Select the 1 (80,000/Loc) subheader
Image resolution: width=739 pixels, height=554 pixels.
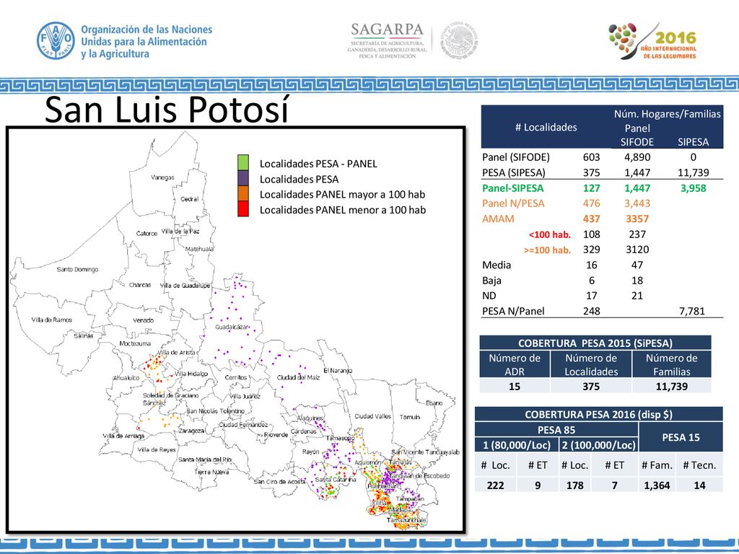[517, 445]
